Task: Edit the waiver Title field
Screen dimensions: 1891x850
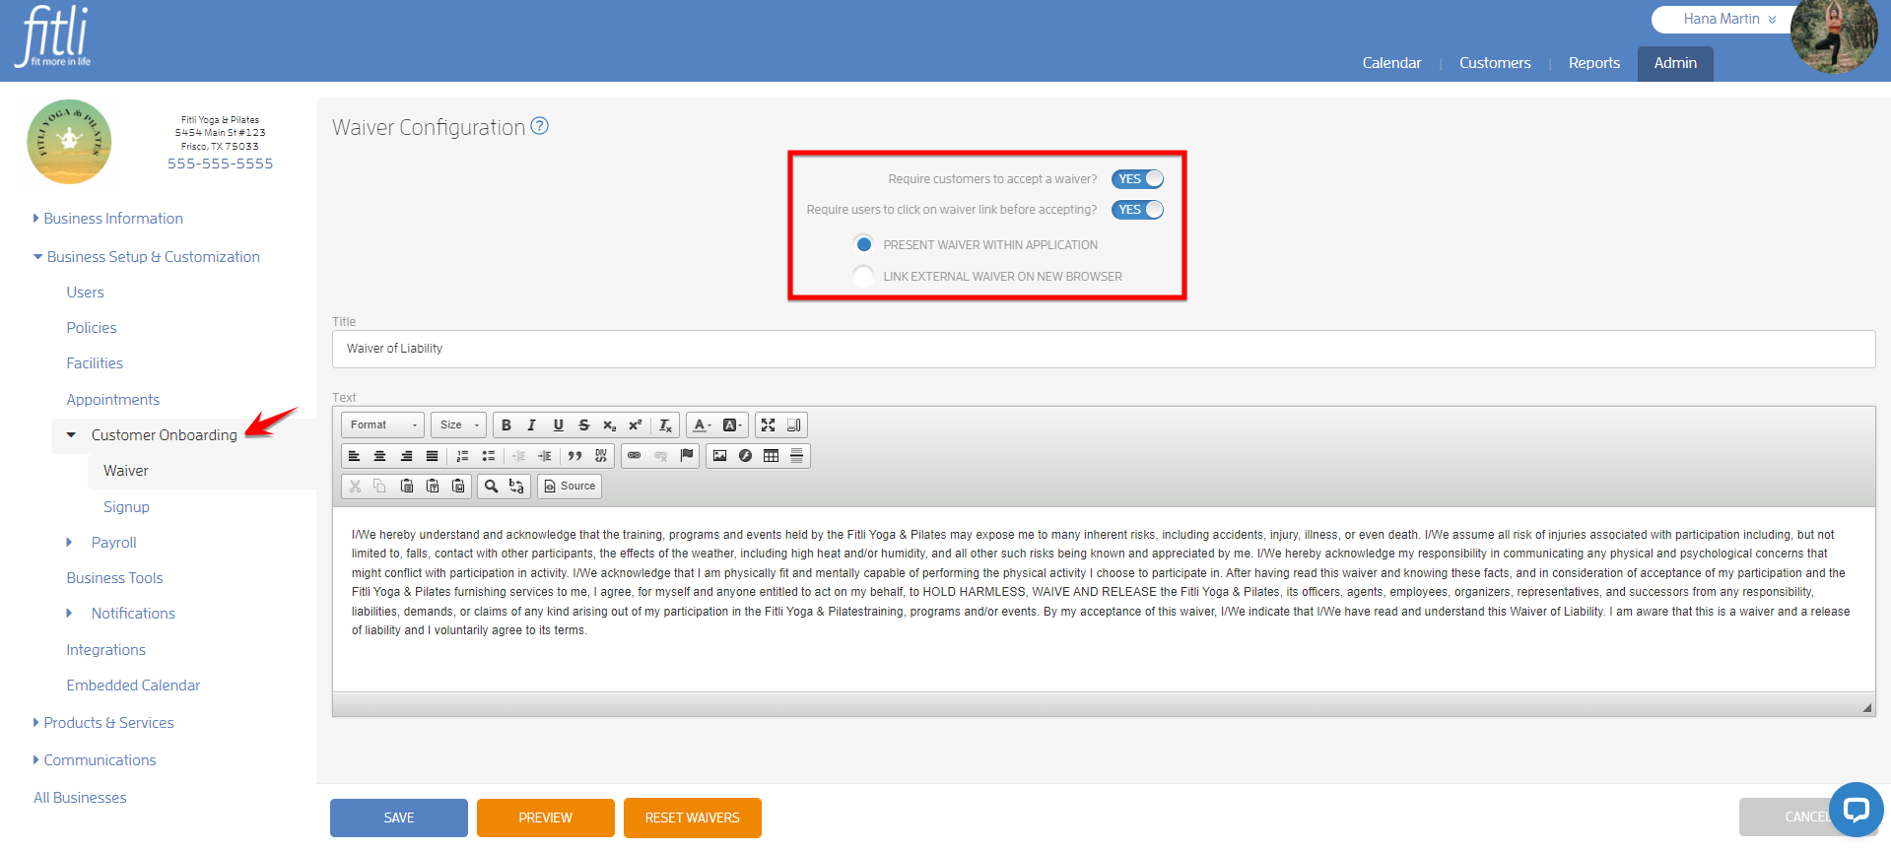Action: (x=1104, y=349)
